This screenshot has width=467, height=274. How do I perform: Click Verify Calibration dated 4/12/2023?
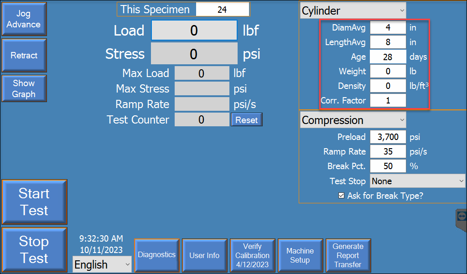[x=252, y=255]
